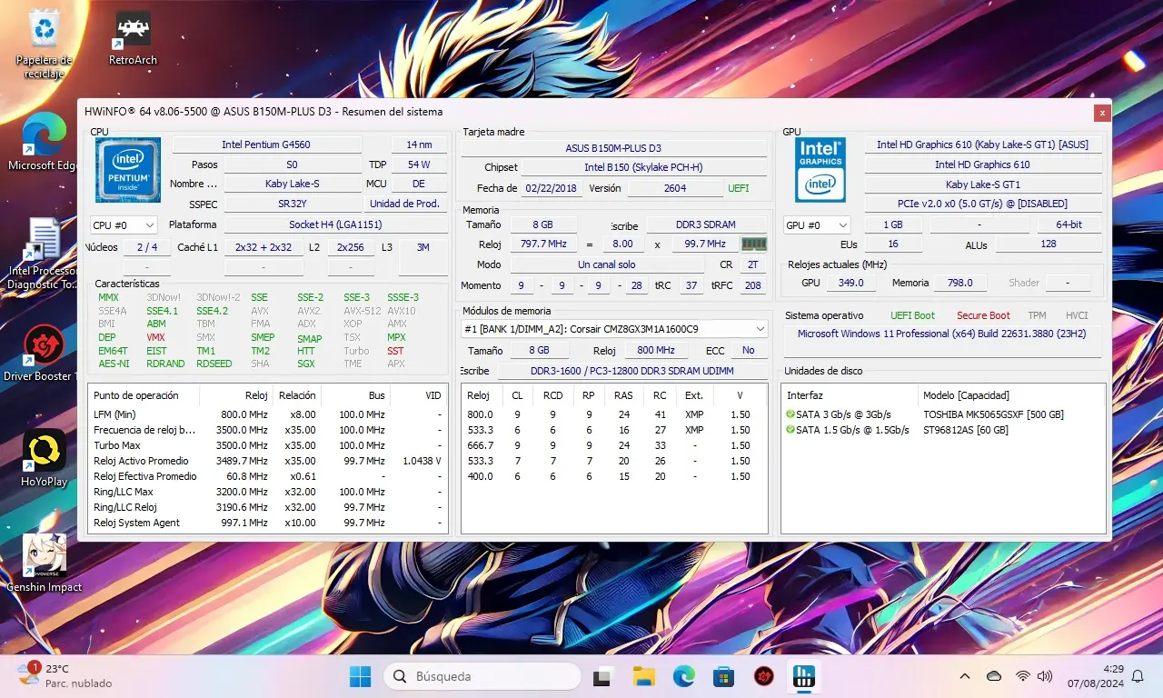This screenshot has height=698, width=1163.
Task: Open Driver Booster from the taskbar
Action: click(x=764, y=676)
